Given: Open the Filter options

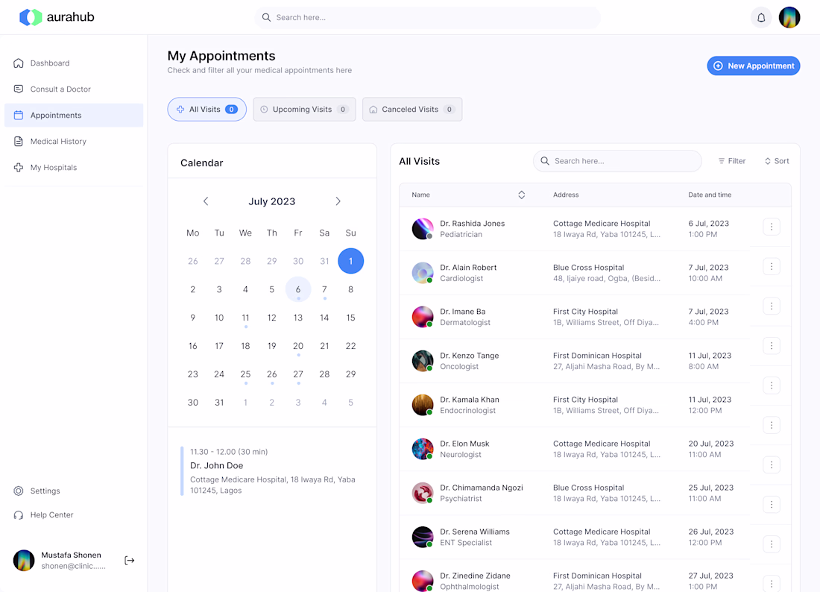Looking at the screenshot, I should tap(731, 161).
